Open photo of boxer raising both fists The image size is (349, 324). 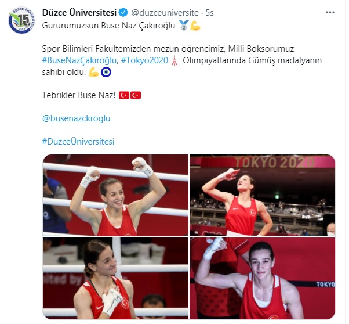tap(115, 195)
